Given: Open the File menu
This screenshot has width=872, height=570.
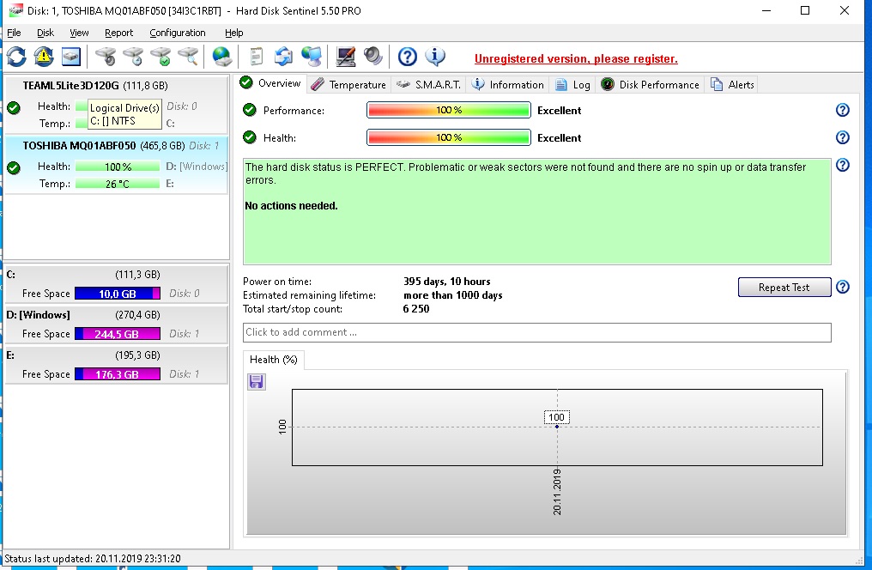Looking at the screenshot, I should [x=14, y=33].
